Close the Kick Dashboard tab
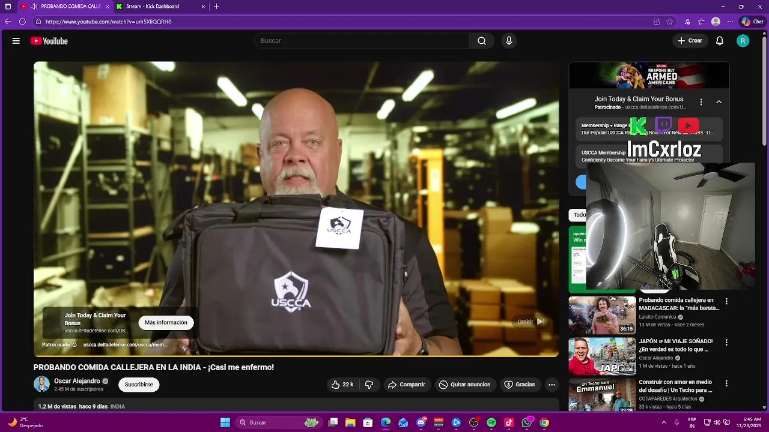The width and height of the screenshot is (769, 432). (x=203, y=7)
